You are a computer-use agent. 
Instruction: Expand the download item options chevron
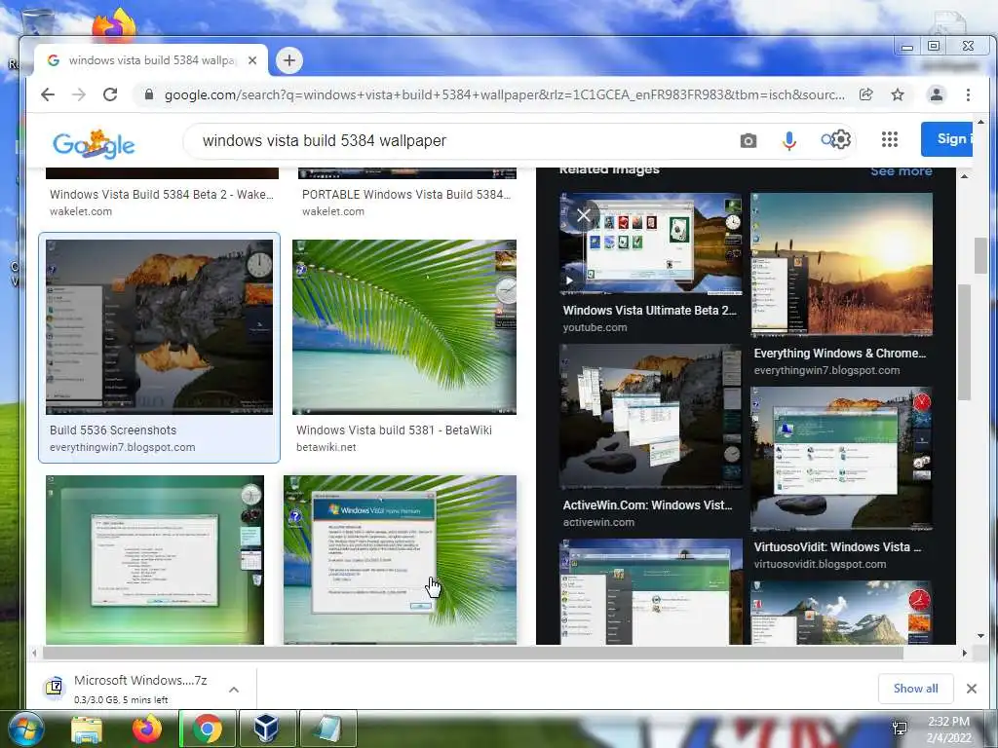click(x=234, y=689)
